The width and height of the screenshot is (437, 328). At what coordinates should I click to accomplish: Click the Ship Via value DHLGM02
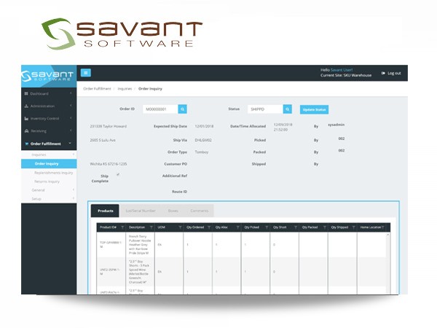point(203,140)
